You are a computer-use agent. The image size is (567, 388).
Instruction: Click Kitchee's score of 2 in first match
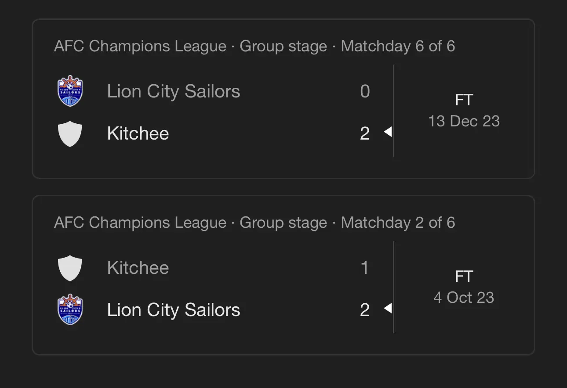(365, 133)
